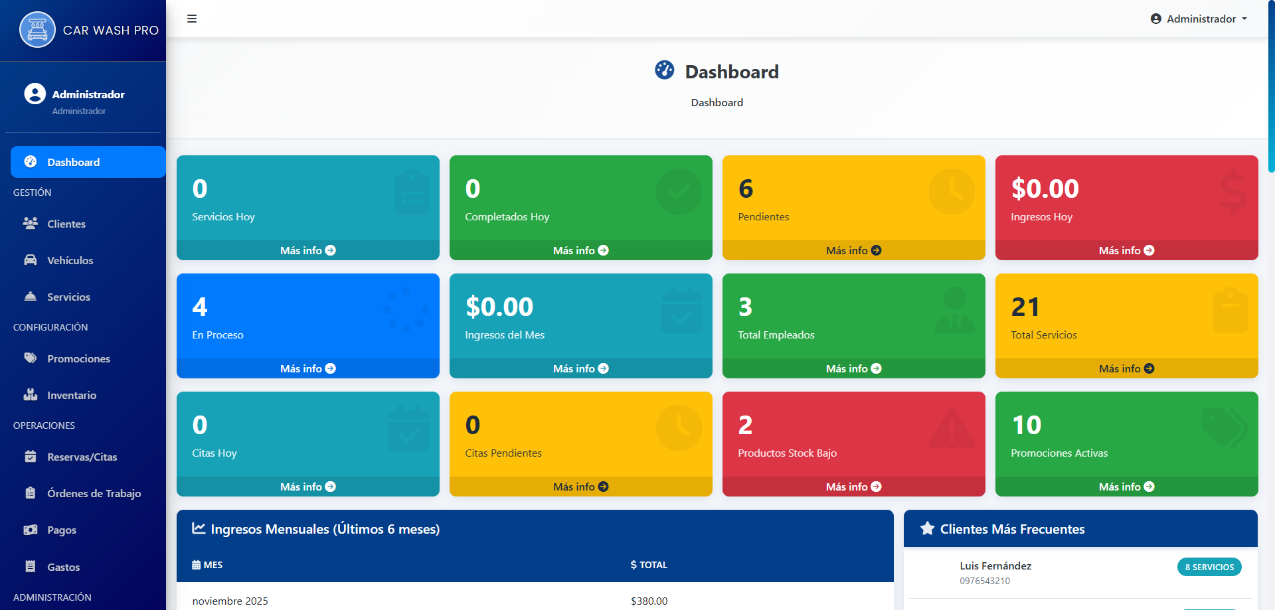Click the Pagos money icon in sidebar
Screen dimensions: 1275x610
(31, 530)
